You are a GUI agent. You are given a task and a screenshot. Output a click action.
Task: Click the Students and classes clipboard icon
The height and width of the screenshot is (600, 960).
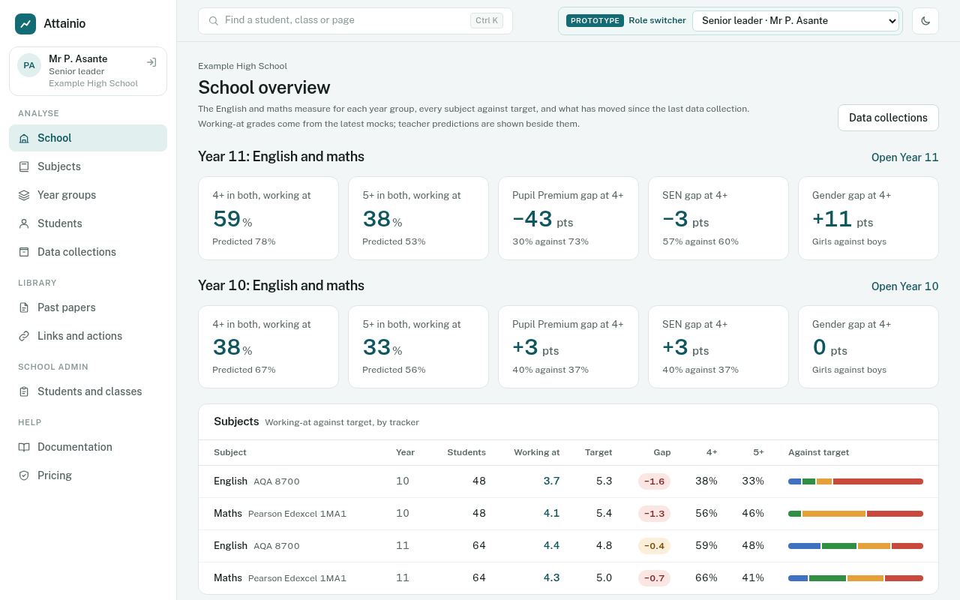point(24,391)
